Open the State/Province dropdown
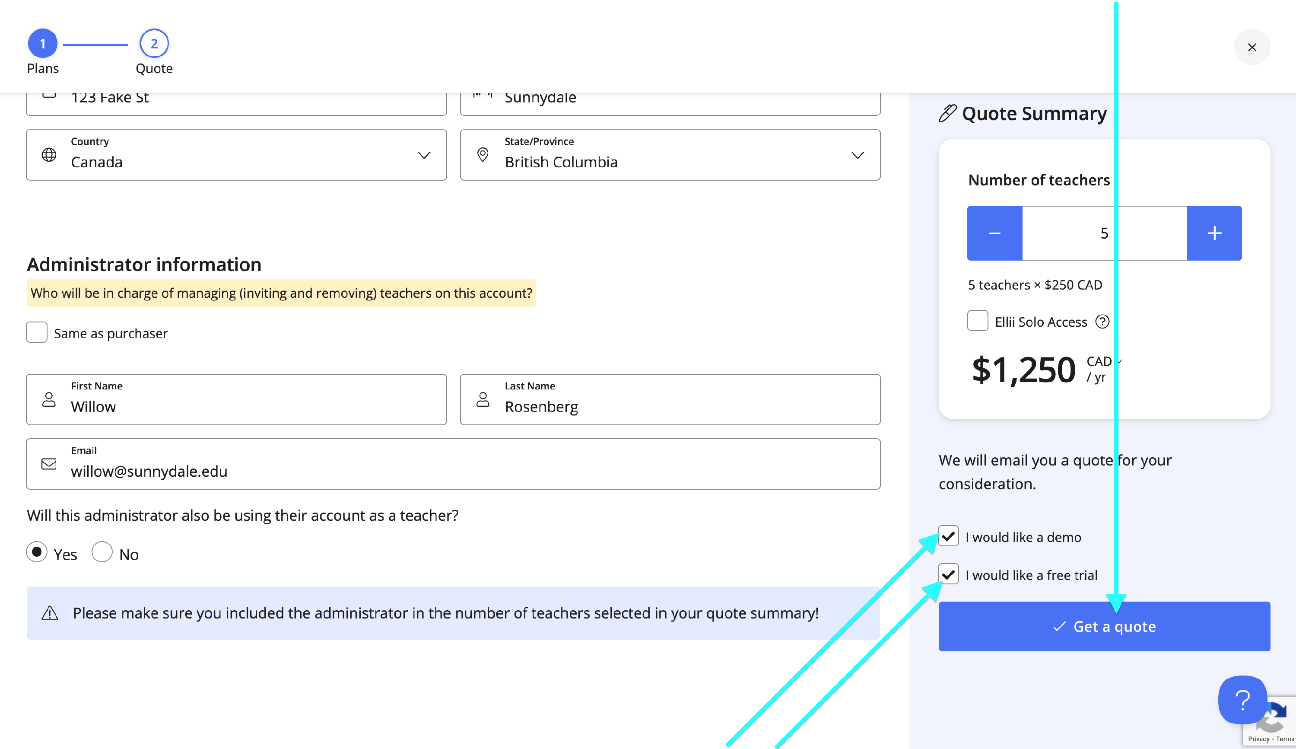Screen dimensions: 1296x749 point(857,155)
